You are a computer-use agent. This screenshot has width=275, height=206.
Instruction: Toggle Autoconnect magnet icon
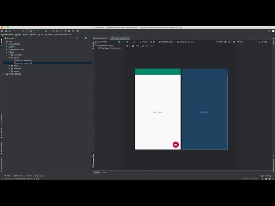tap(133, 46)
